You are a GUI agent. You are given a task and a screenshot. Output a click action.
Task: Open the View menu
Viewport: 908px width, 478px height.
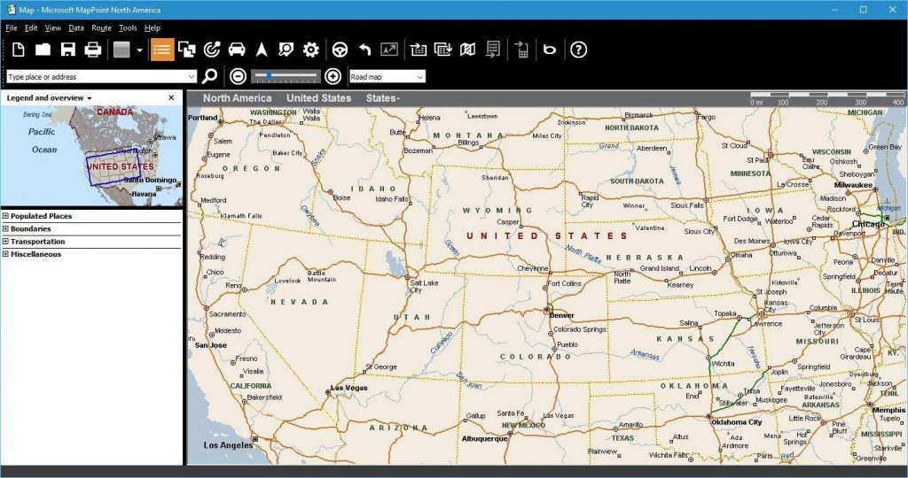tap(52, 27)
